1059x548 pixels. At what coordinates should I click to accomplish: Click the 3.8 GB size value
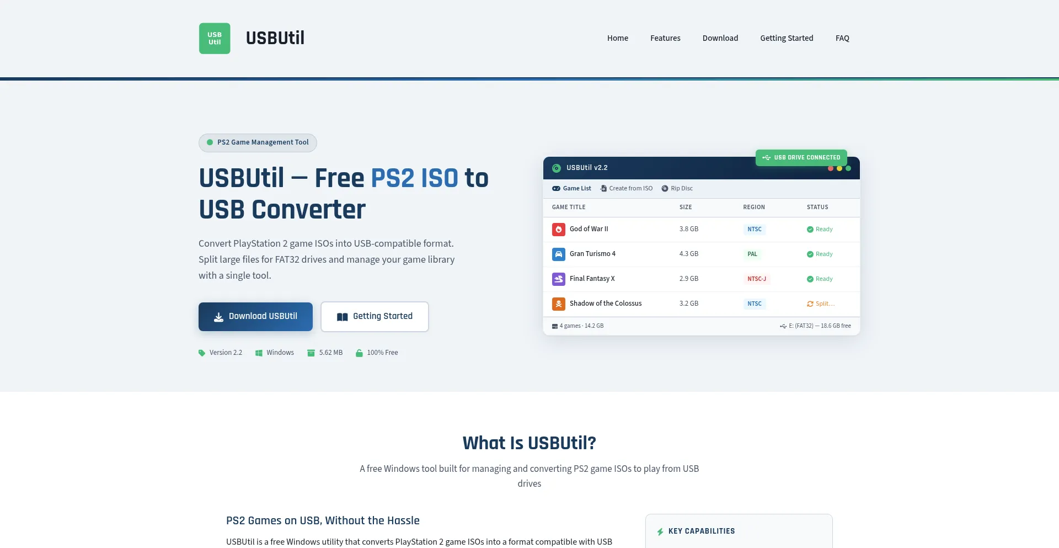(x=689, y=229)
